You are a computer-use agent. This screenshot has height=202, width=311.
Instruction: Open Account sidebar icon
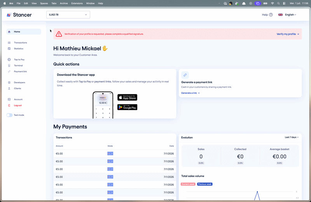click(9, 99)
